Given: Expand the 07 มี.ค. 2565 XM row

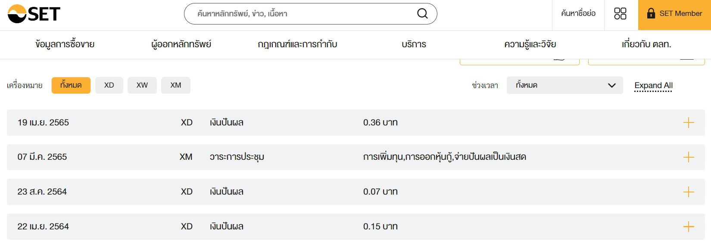Looking at the screenshot, I should [689, 157].
